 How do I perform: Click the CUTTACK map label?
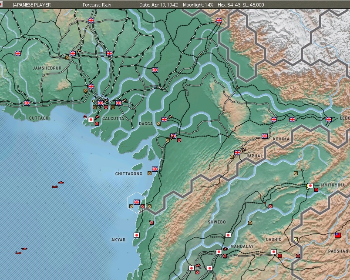pyautogui.click(x=39, y=118)
